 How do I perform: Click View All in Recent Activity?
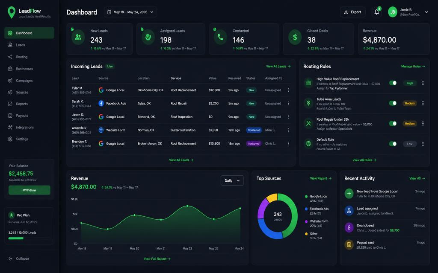point(417,178)
